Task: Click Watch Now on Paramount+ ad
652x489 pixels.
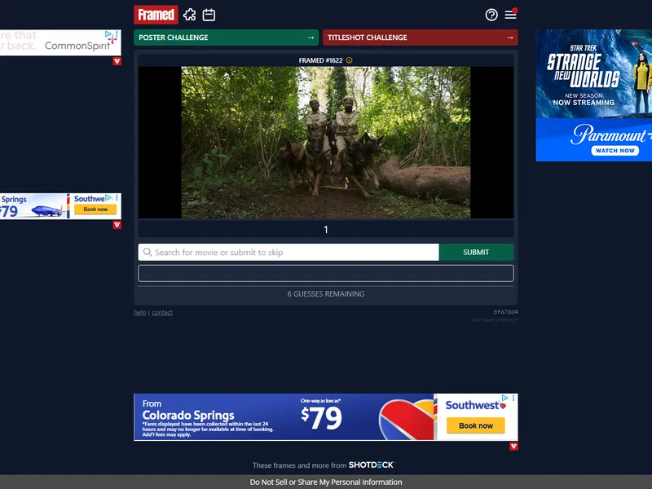Action: (615, 151)
